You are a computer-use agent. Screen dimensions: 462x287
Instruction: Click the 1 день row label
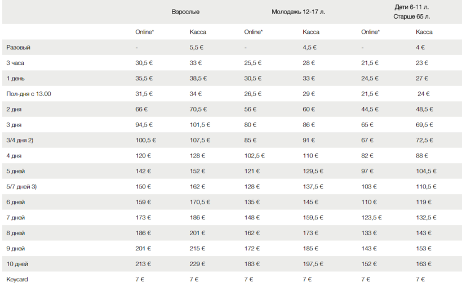[x=15, y=78]
